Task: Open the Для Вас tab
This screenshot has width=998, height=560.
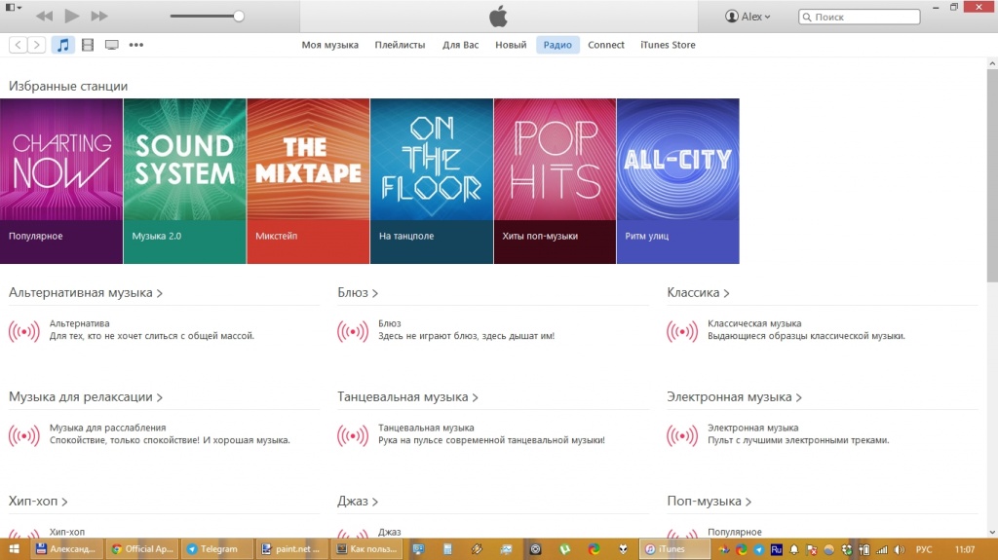Action: click(x=460, y=45)
